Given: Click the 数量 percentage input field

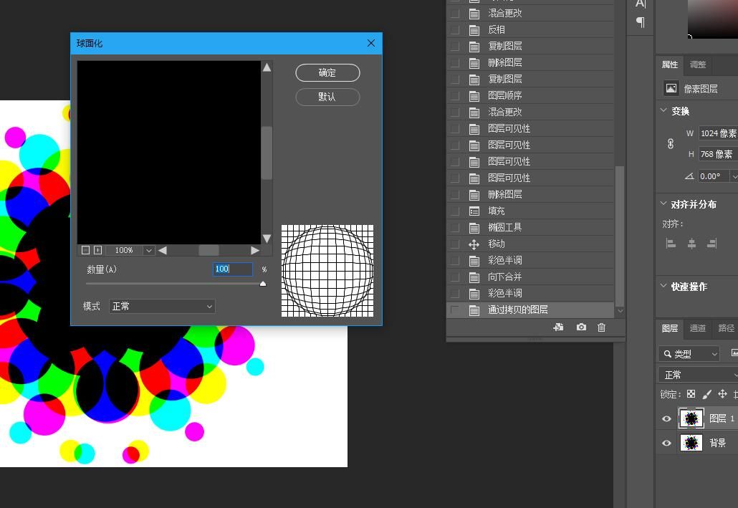Looking at the screenshot, I should coord(233,269).
